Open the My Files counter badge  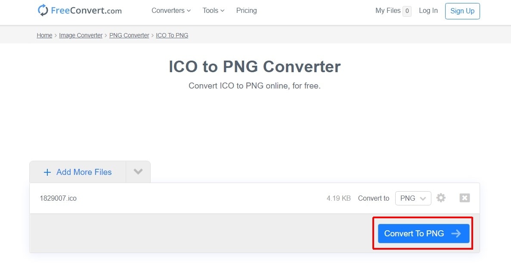(407, 11)
